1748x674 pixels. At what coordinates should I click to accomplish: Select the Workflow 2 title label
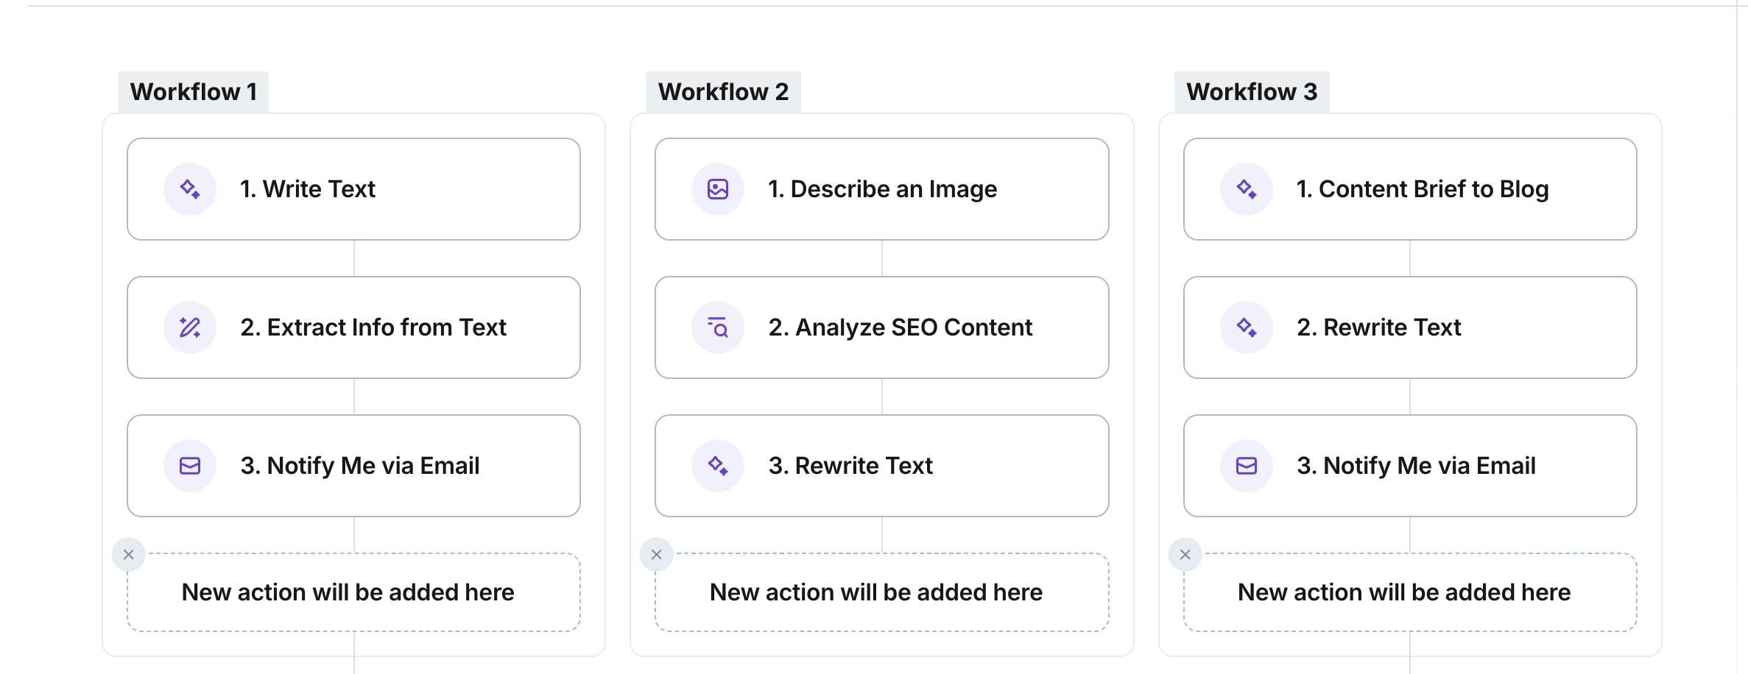point(723,92)
